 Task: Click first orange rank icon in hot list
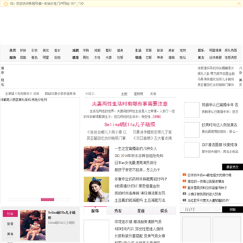184,175
